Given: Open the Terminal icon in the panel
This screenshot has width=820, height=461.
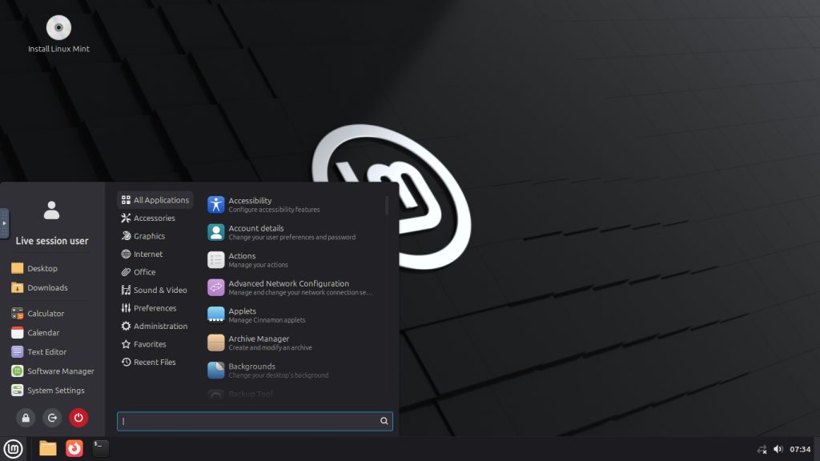Looking at the screenshot, I should pos(100,448).
